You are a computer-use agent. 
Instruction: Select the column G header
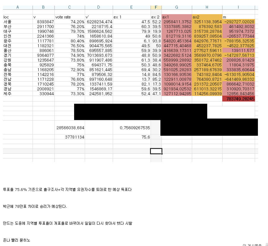pyautogui.click(x=177, y=7)
